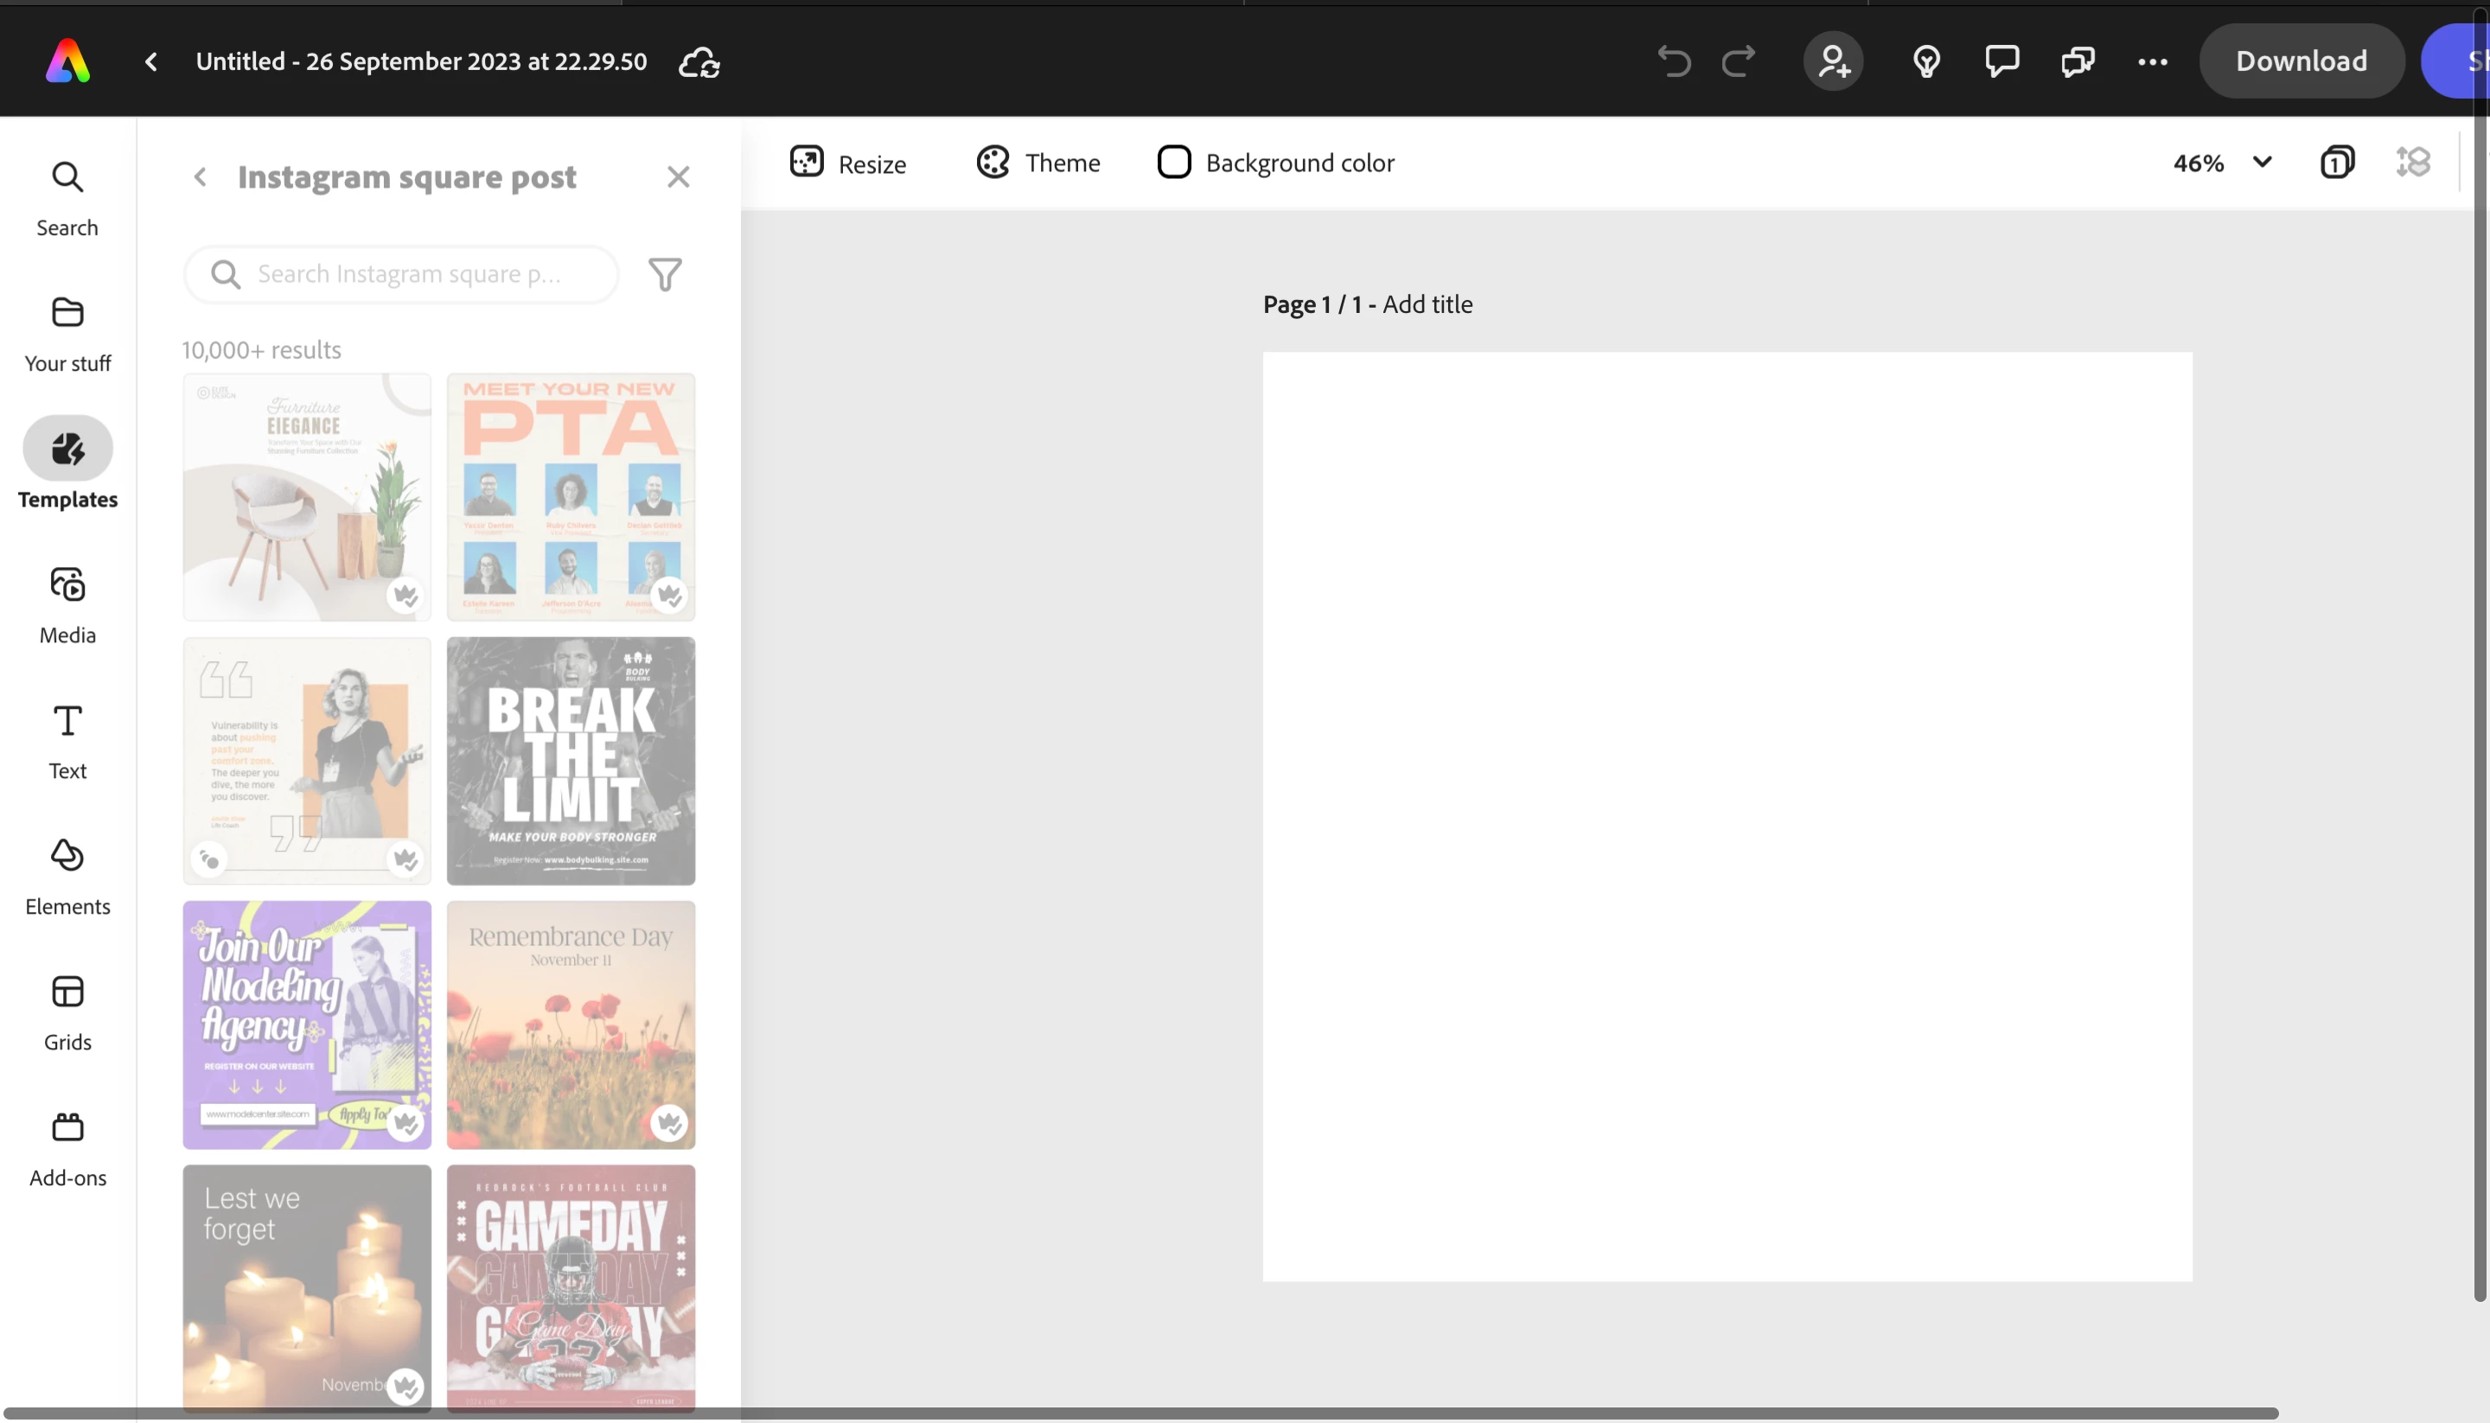Open the Text panel in sidebar
Image resolution: width=2490 pixels, height=1423 pixels.
(67, 740)
